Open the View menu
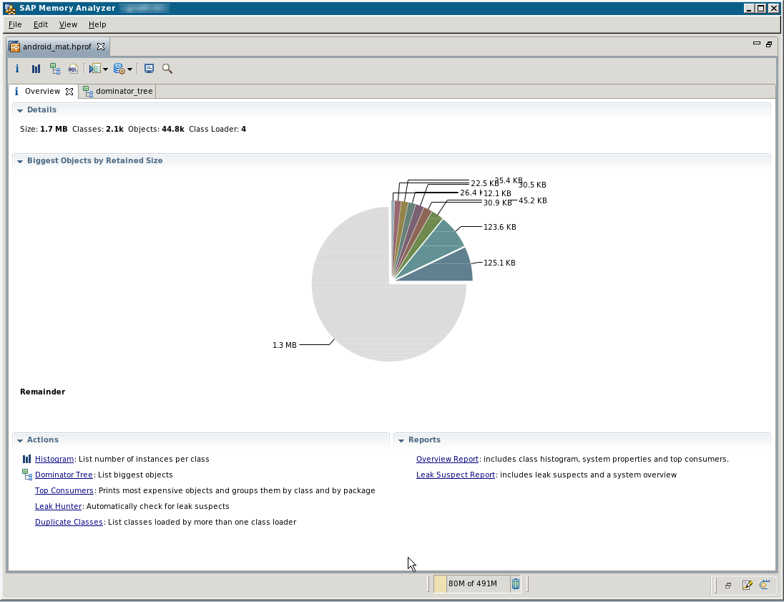The image size is (784, 602). click(68, 24)
